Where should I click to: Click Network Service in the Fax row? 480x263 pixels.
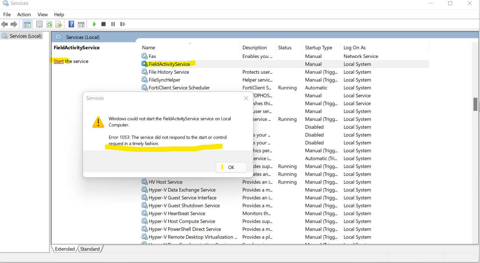click(x=361, y=56)
